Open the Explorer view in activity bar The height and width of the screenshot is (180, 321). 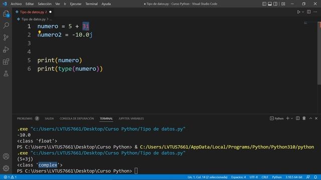6,13
